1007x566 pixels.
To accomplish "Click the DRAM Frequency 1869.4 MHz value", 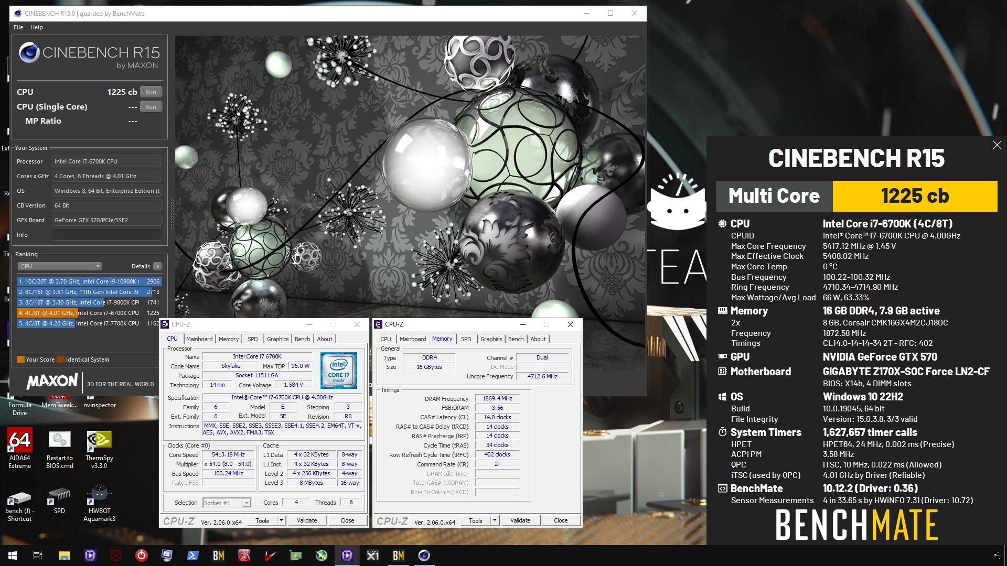I will 497,399.
